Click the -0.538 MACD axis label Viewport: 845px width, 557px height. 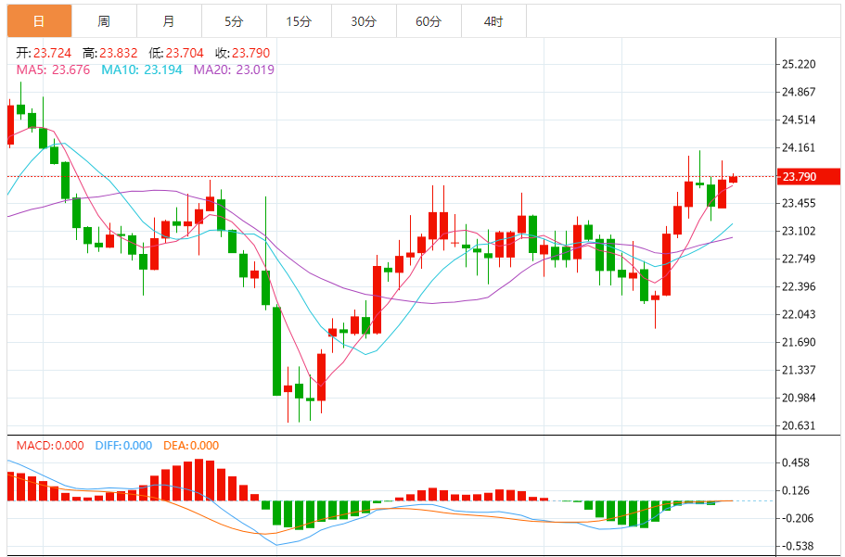coord(797,546)
